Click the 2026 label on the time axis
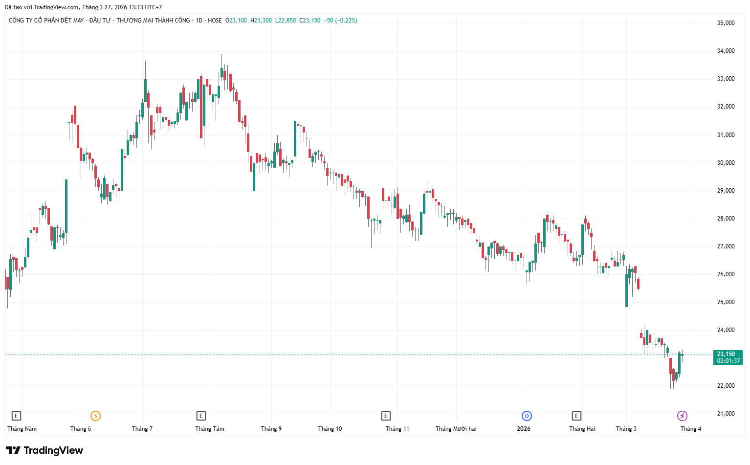The height and width of the screenshot is (465, 750). click(524, 429)
